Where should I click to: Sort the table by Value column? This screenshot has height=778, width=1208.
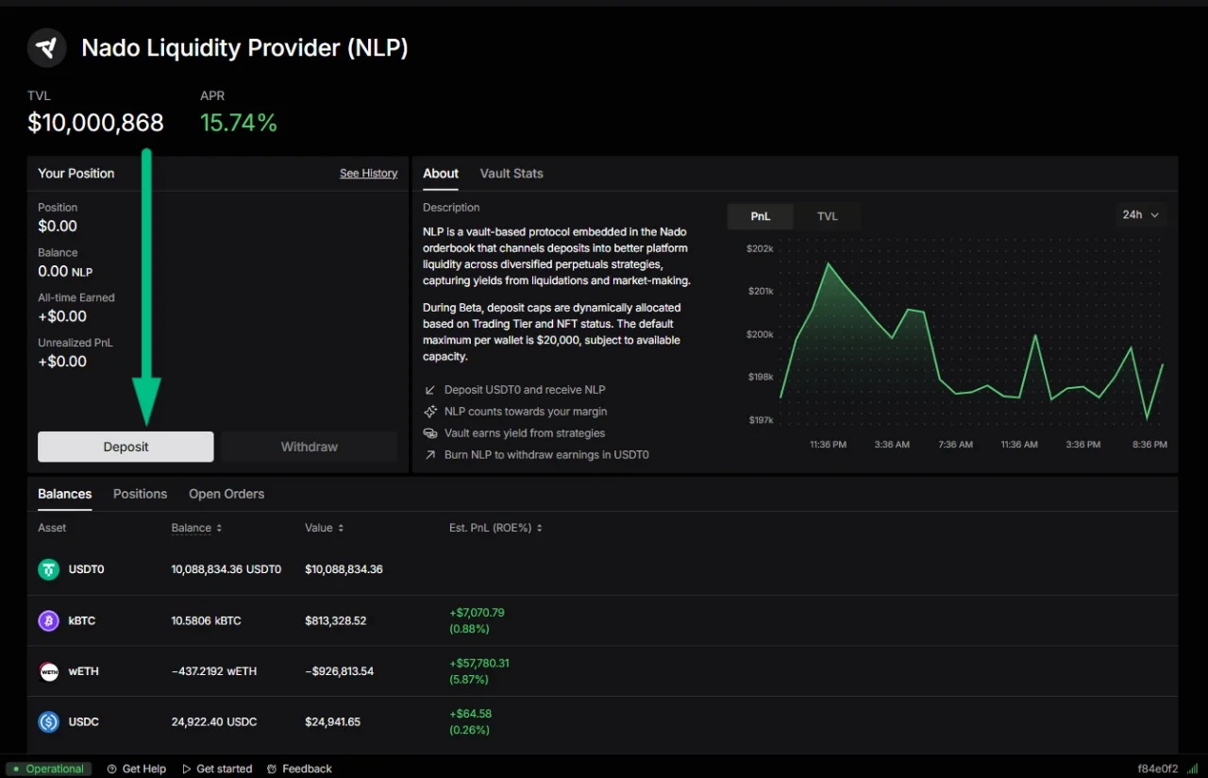[325, 528]
